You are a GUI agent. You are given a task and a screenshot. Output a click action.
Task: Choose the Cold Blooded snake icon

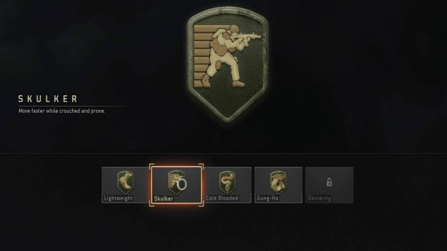click(227, 182)
